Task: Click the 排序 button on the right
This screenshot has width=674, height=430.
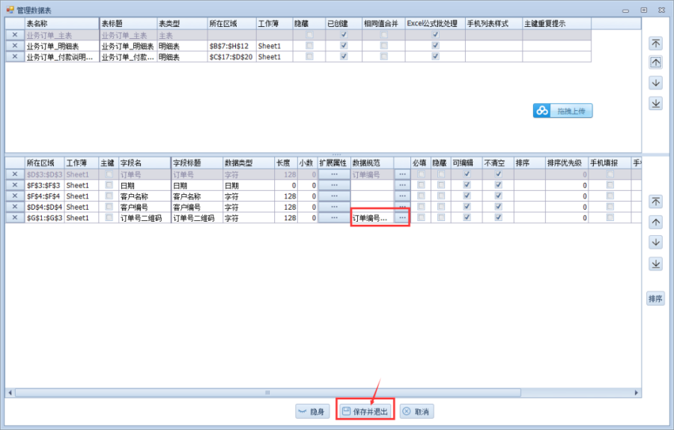Action: click(655, 299)
